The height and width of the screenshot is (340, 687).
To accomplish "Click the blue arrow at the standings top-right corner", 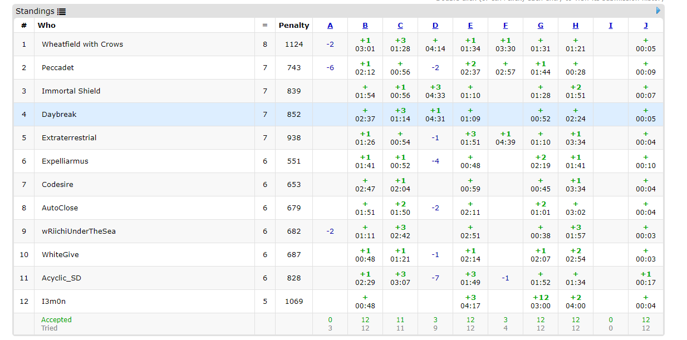I will point(658,11).
